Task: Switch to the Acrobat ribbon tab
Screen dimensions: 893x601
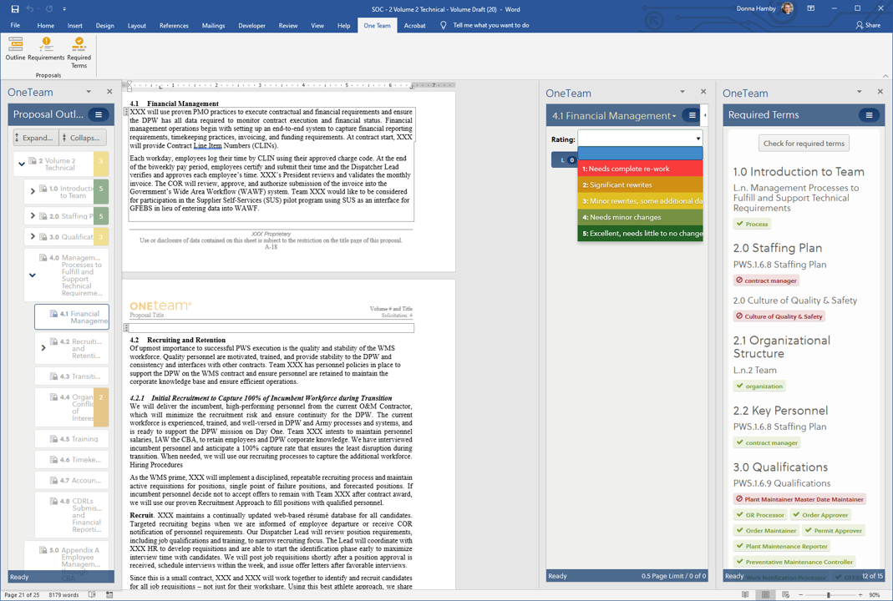Action: (x=414, y=26)
